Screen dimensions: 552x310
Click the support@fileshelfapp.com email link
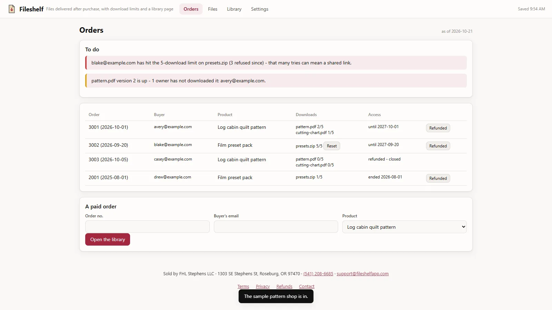pos(363,274)
